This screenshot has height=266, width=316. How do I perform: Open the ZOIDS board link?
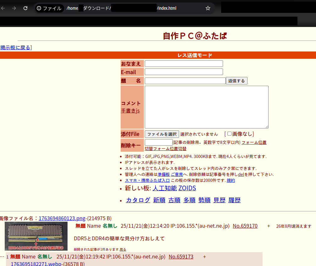click(187, 188)
